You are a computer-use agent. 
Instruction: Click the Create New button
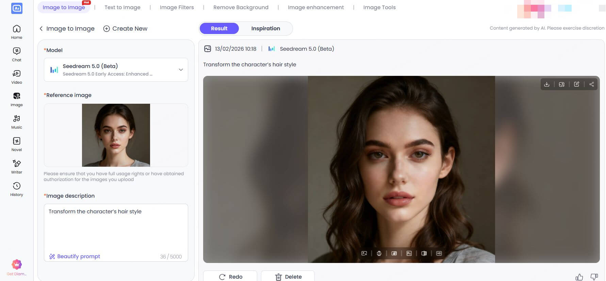coord(125,29)
